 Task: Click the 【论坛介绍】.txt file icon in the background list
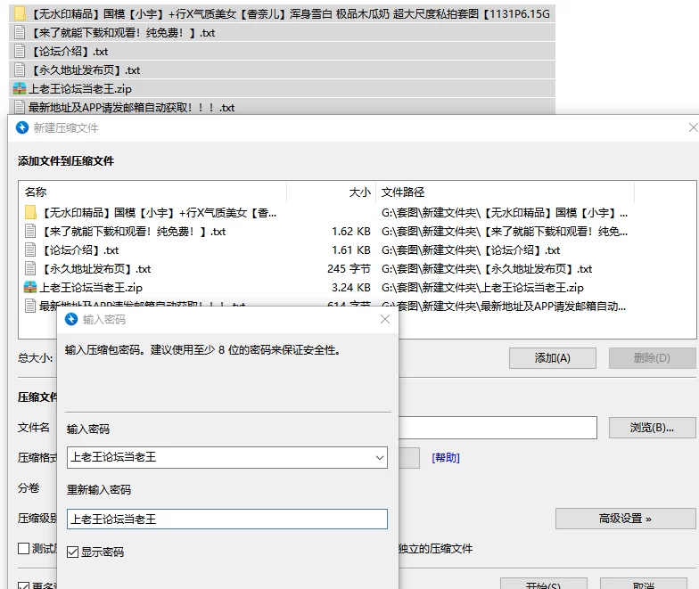[x=20, y=52]
